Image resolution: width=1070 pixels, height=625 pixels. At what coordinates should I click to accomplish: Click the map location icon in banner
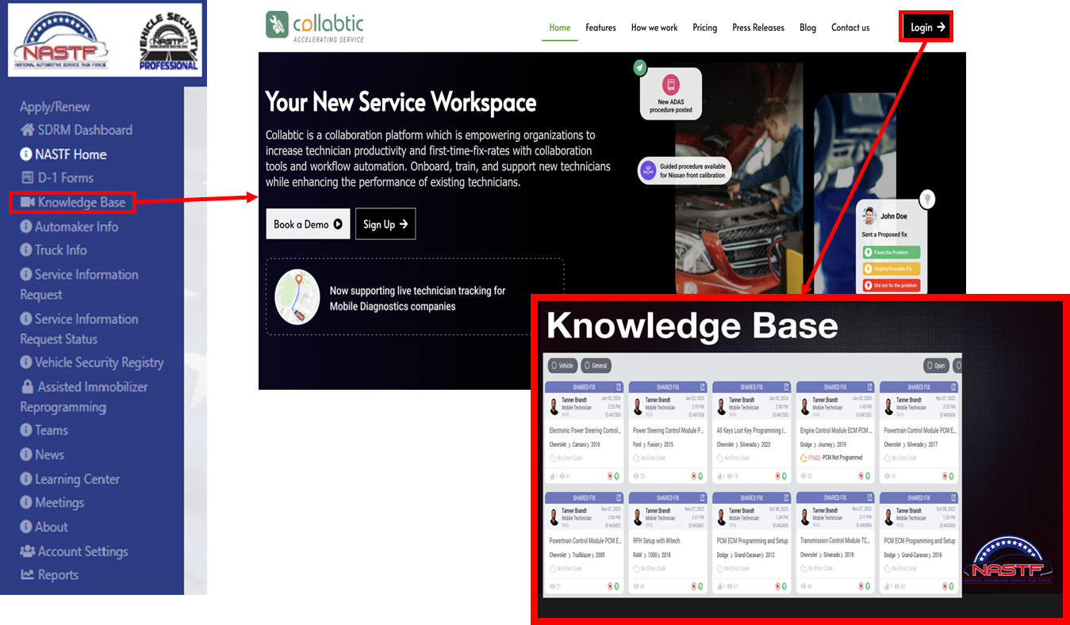297,297
